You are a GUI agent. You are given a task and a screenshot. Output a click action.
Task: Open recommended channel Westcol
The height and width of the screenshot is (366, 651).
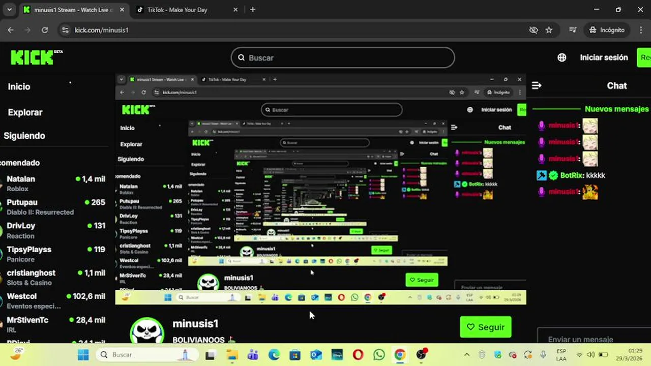click(x=54, y=301)
